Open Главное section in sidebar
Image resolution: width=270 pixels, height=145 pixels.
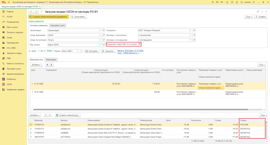(10, 12)
